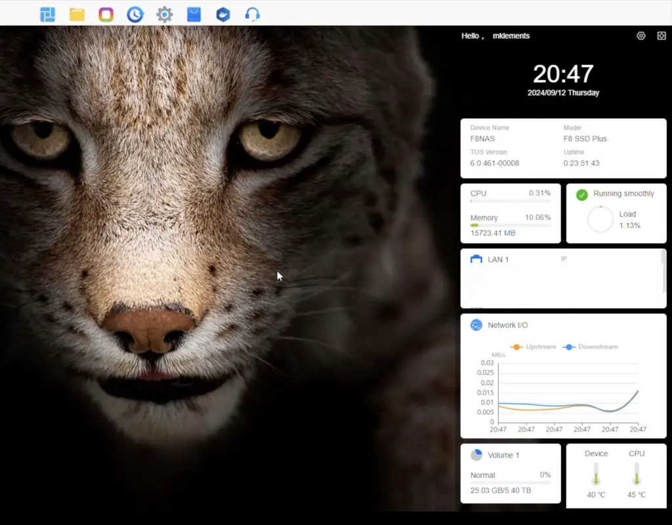Click the Memory usage bar
Screen dimensions: 672x525
coord(511,225)
